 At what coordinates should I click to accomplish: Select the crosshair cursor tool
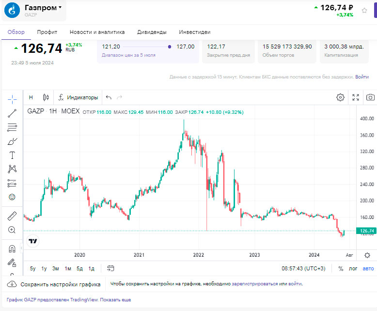(12, 99)
